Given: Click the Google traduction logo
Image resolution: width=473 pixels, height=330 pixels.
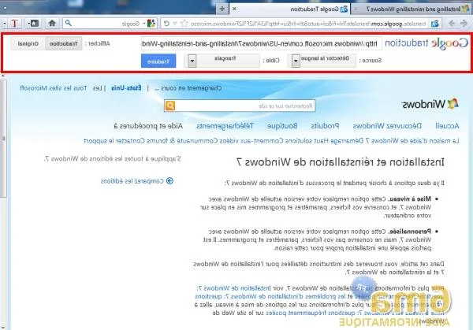Looking at the screenshot, I should pos(426,43).
